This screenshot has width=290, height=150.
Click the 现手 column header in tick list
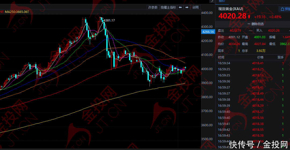point(281,57)
